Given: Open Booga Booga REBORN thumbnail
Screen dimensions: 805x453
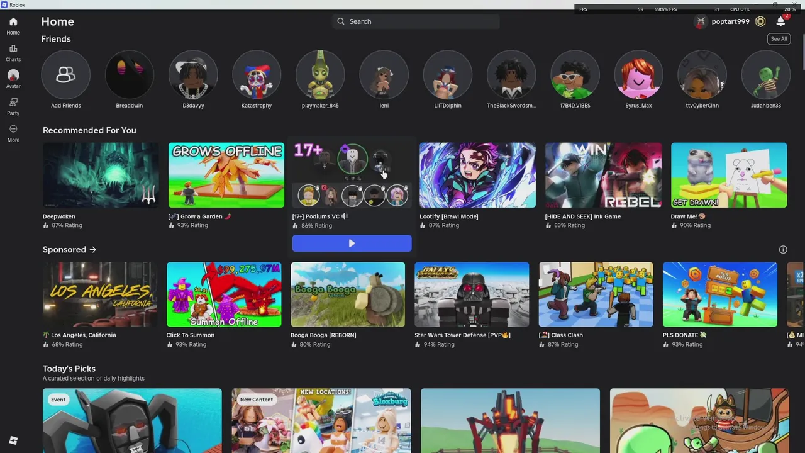Looking at the screenshot, I should coord(348,294).
